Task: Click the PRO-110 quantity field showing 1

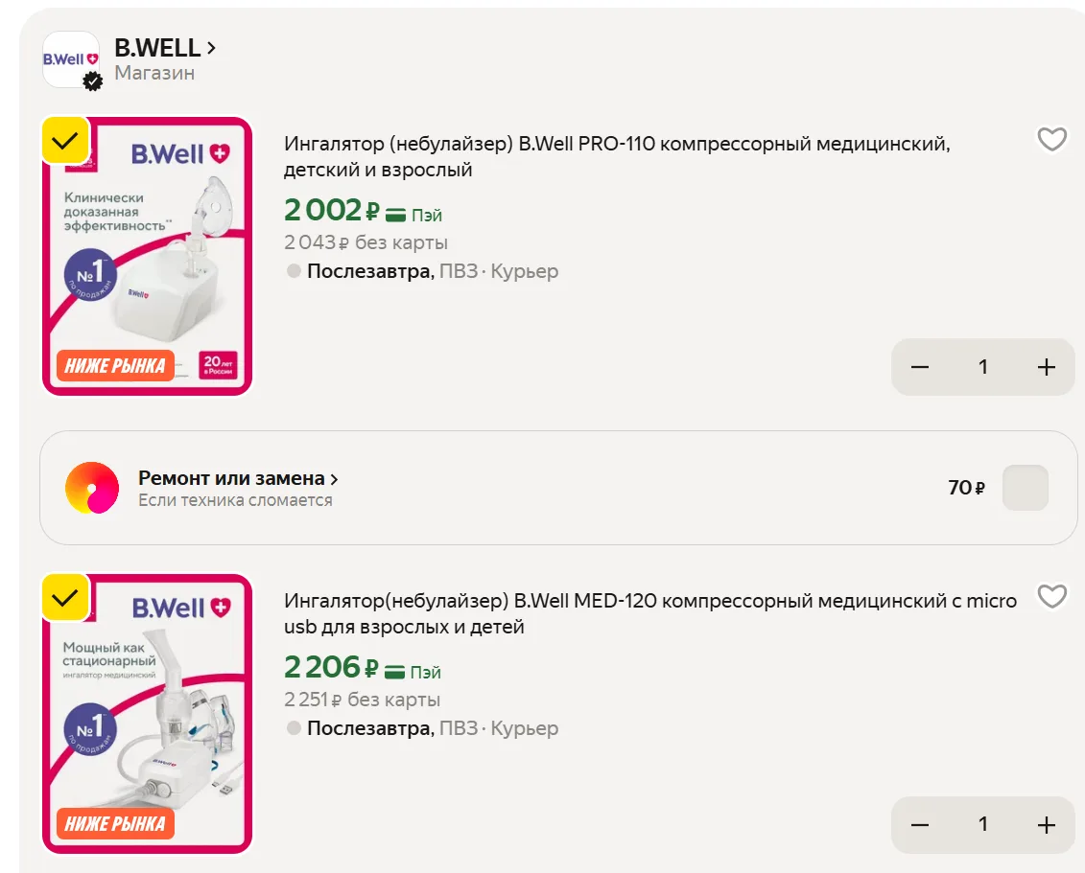Action: pos(982,367)
